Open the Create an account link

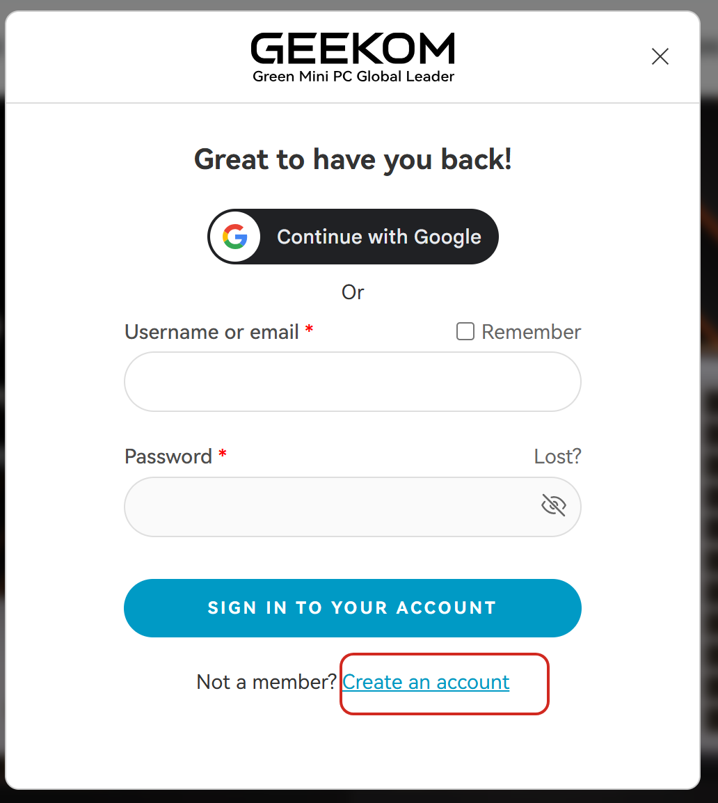tap(426, 682)
